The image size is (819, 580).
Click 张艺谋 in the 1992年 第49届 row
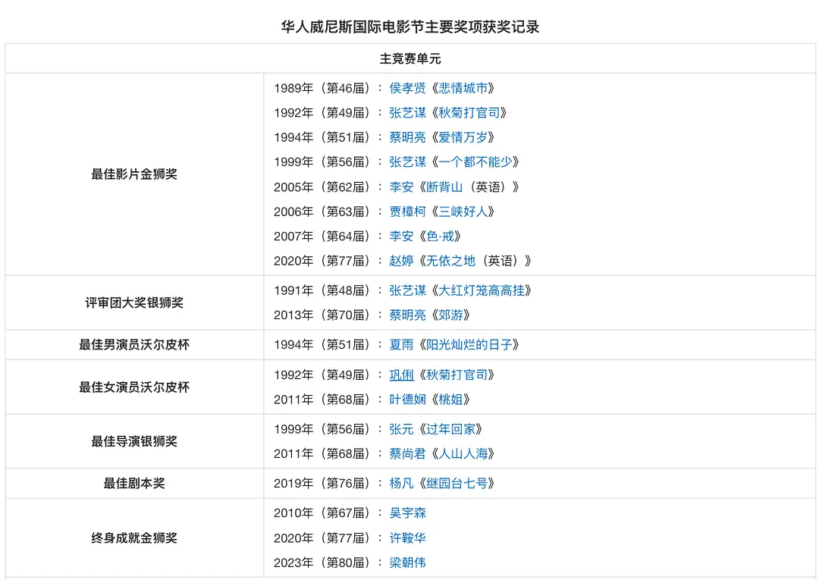point(407,113)
